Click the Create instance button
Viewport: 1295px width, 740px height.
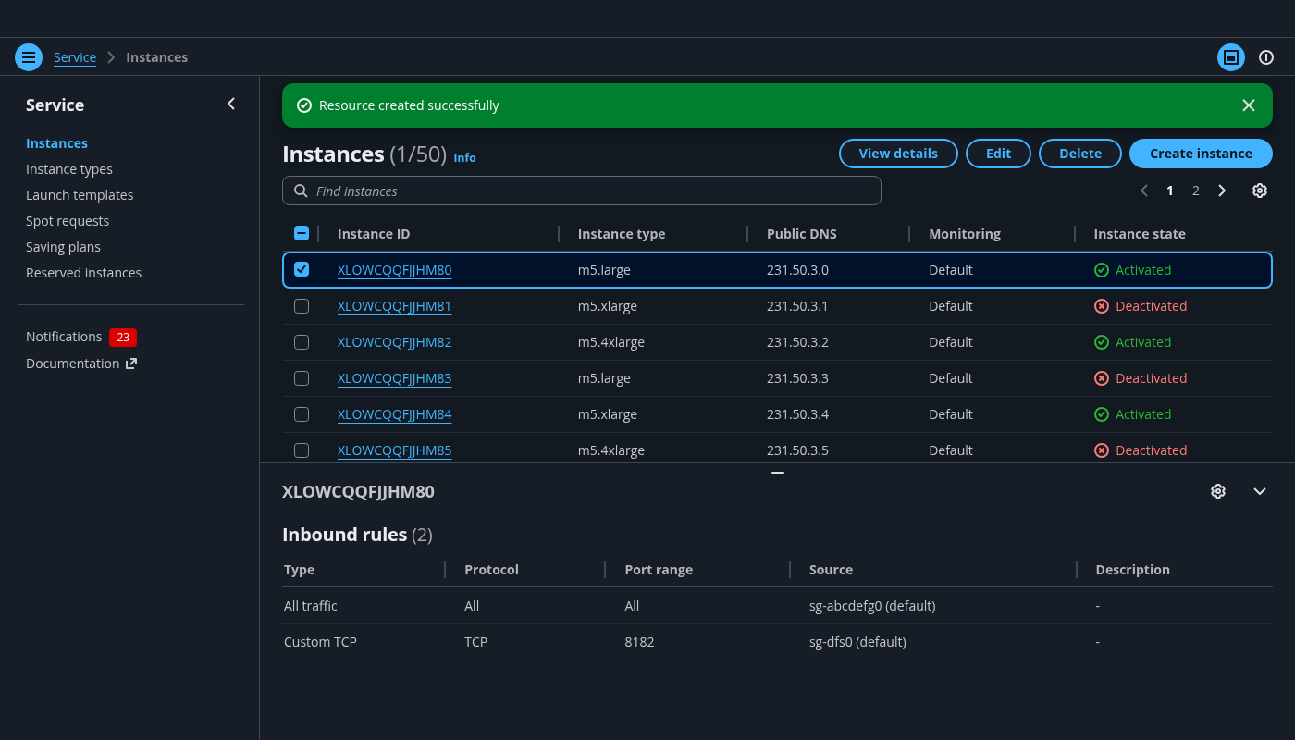click(1200, 154)
